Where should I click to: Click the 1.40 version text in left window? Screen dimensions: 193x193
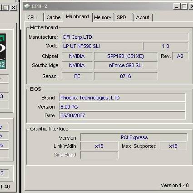[5, 187]
